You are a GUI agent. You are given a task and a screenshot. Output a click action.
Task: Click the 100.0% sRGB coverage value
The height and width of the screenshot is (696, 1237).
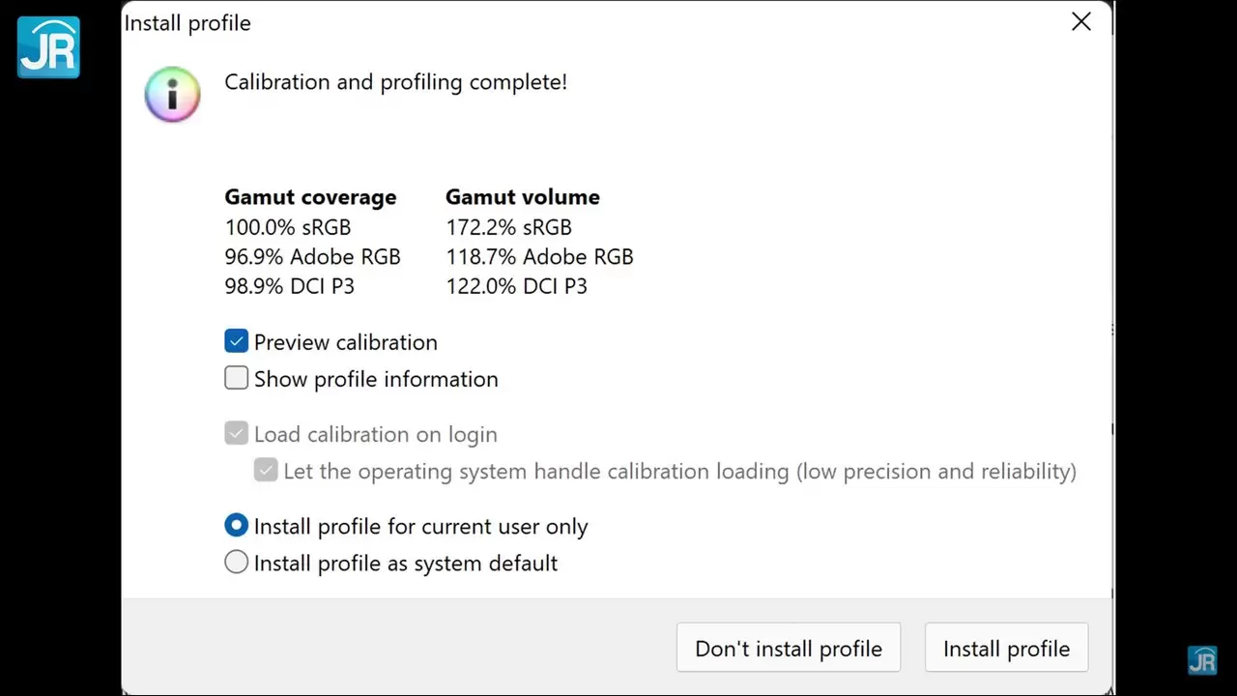coord(288,227)
